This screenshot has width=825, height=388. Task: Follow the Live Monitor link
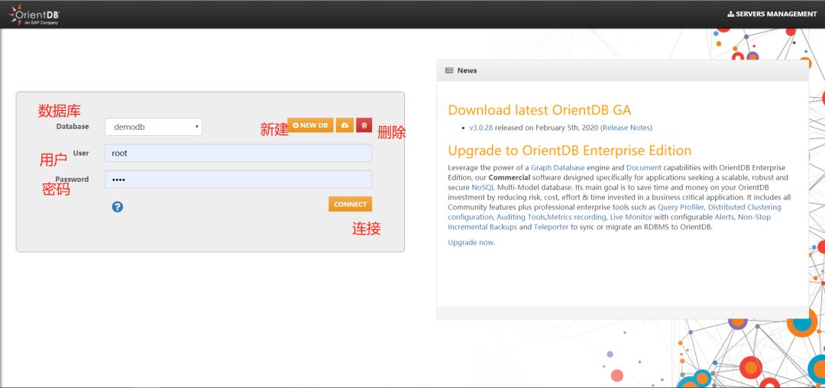click(632, 217)
